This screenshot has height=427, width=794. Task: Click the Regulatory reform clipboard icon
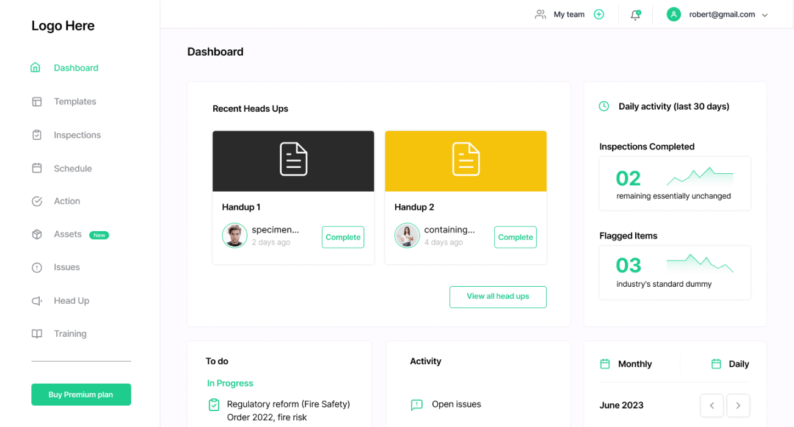pos(214,404)
